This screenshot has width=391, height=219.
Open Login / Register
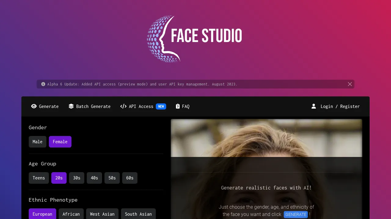coord(340,106)
